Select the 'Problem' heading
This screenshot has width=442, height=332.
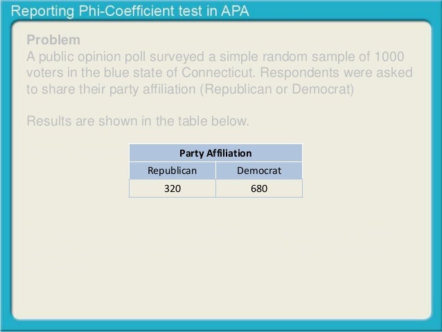53,40
